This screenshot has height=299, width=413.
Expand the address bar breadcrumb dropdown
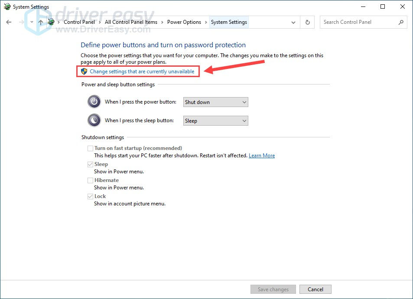tap(293, 22)
